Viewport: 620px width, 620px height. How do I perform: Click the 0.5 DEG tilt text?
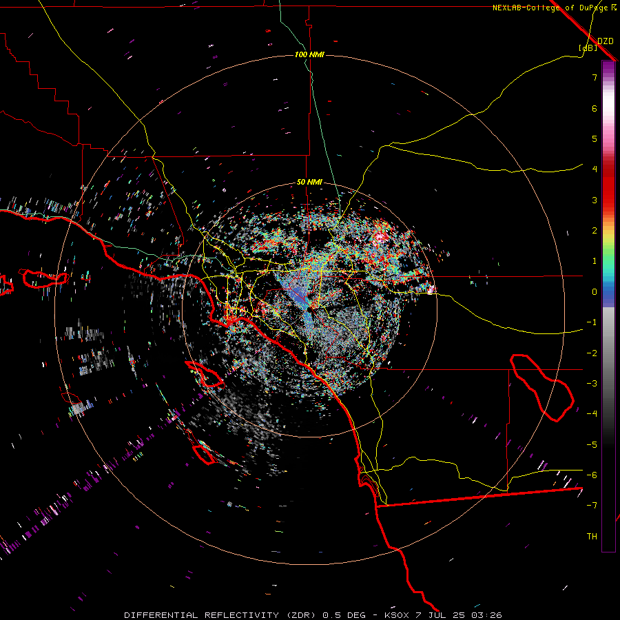click(x=344, y=615)
